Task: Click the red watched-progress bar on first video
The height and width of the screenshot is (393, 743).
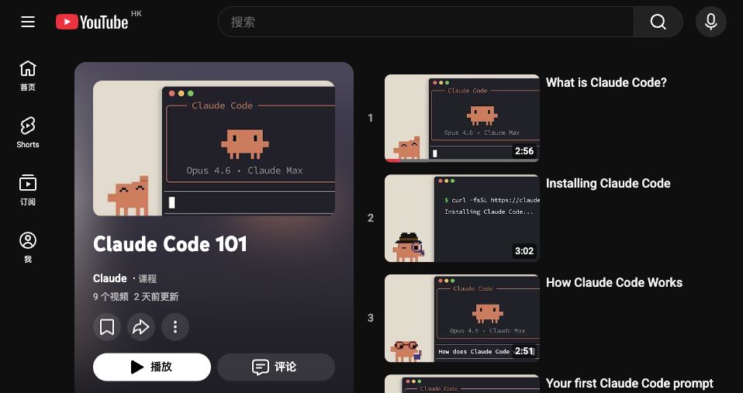Action: [x=392, y=160]
